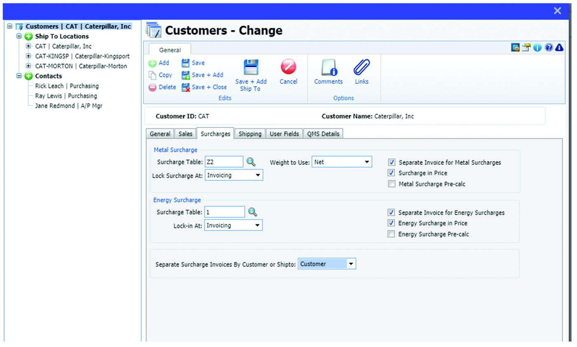Click the Copy record icon
The image size is (577, 347).
click(152, 75)
